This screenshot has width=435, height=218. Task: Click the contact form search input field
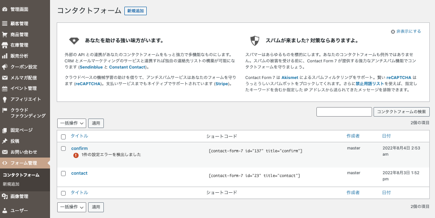pyautogui.click(x=344, y=112)
